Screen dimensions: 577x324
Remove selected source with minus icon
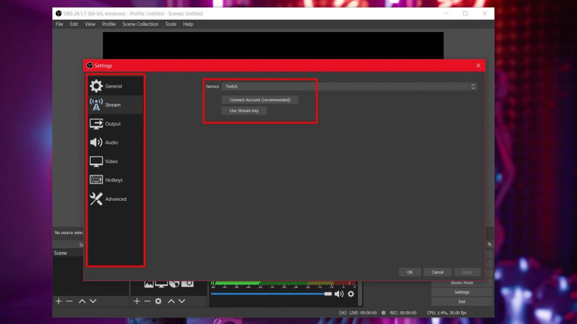click(x=147, y=301)
